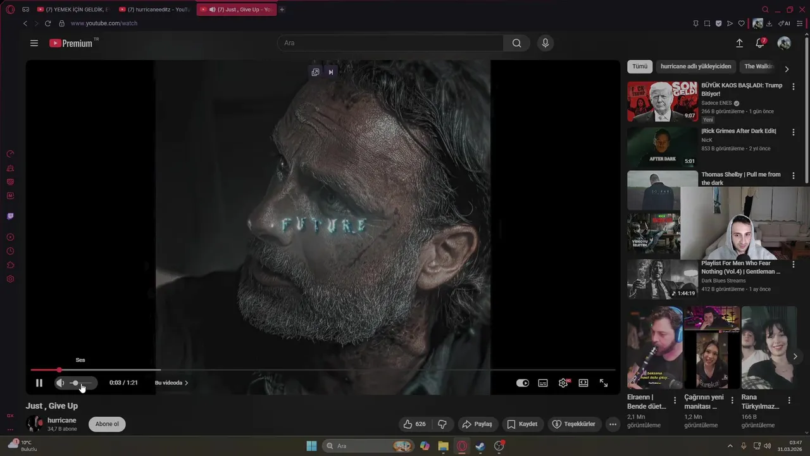810x456 pixels.
Task: Select 'The Walkin...' filter chip
Action: coord(758,66)
